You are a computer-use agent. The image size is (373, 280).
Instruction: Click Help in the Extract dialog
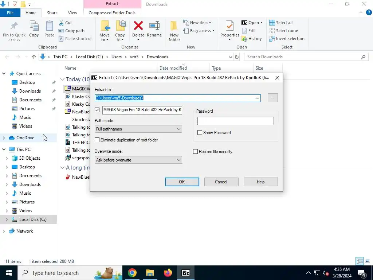coord(260,182)
